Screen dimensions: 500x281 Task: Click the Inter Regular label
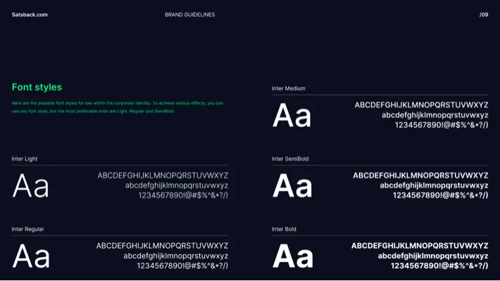coord(27,229)
